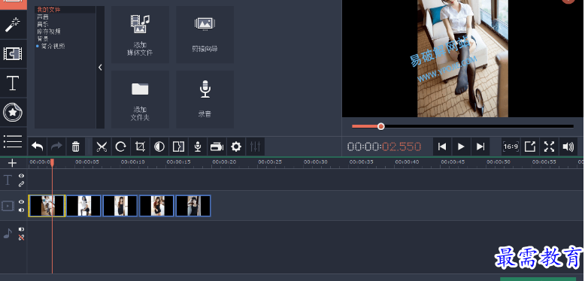Select 背景 in the category list
Screen dimensions: 588x281
[43, 38]
